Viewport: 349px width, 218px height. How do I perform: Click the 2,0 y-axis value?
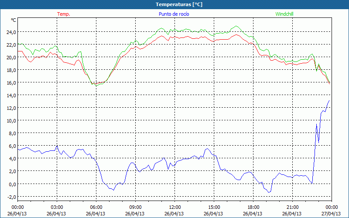point(12,171)
